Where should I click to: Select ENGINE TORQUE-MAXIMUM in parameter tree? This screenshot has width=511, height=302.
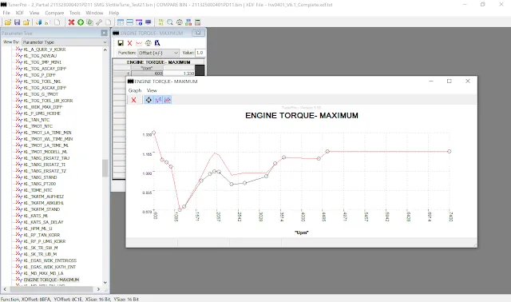click(x=51, y=280)
